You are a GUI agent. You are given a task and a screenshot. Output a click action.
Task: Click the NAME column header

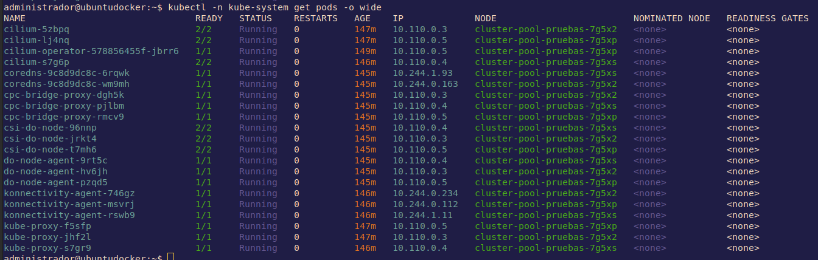click(15, 18)
